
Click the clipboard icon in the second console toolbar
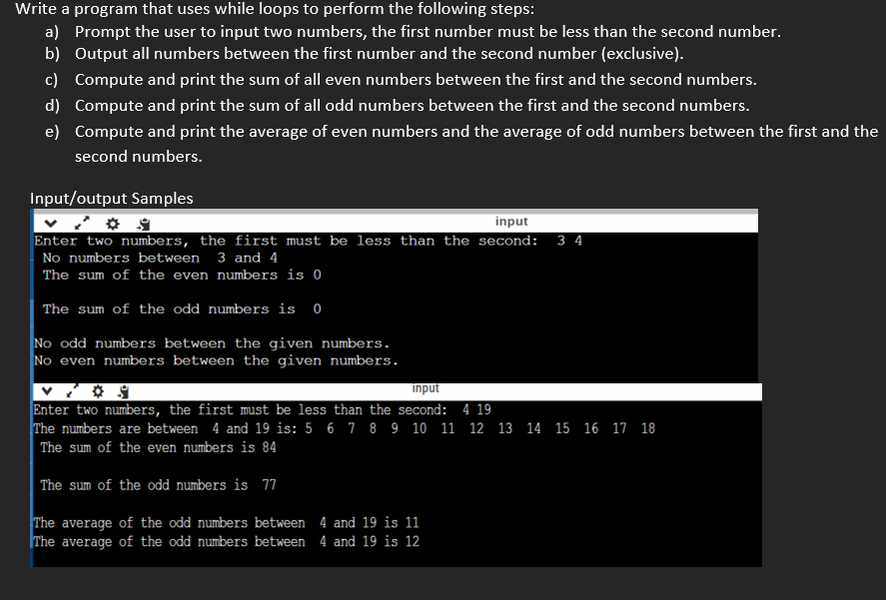[x=122, y=390]
